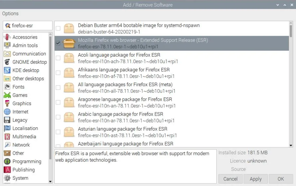
Task: Click the Installed size 181.5 MB value
Action: 258,153
